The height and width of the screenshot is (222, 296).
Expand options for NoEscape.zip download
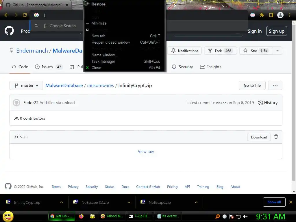click(x=196, y=202)
